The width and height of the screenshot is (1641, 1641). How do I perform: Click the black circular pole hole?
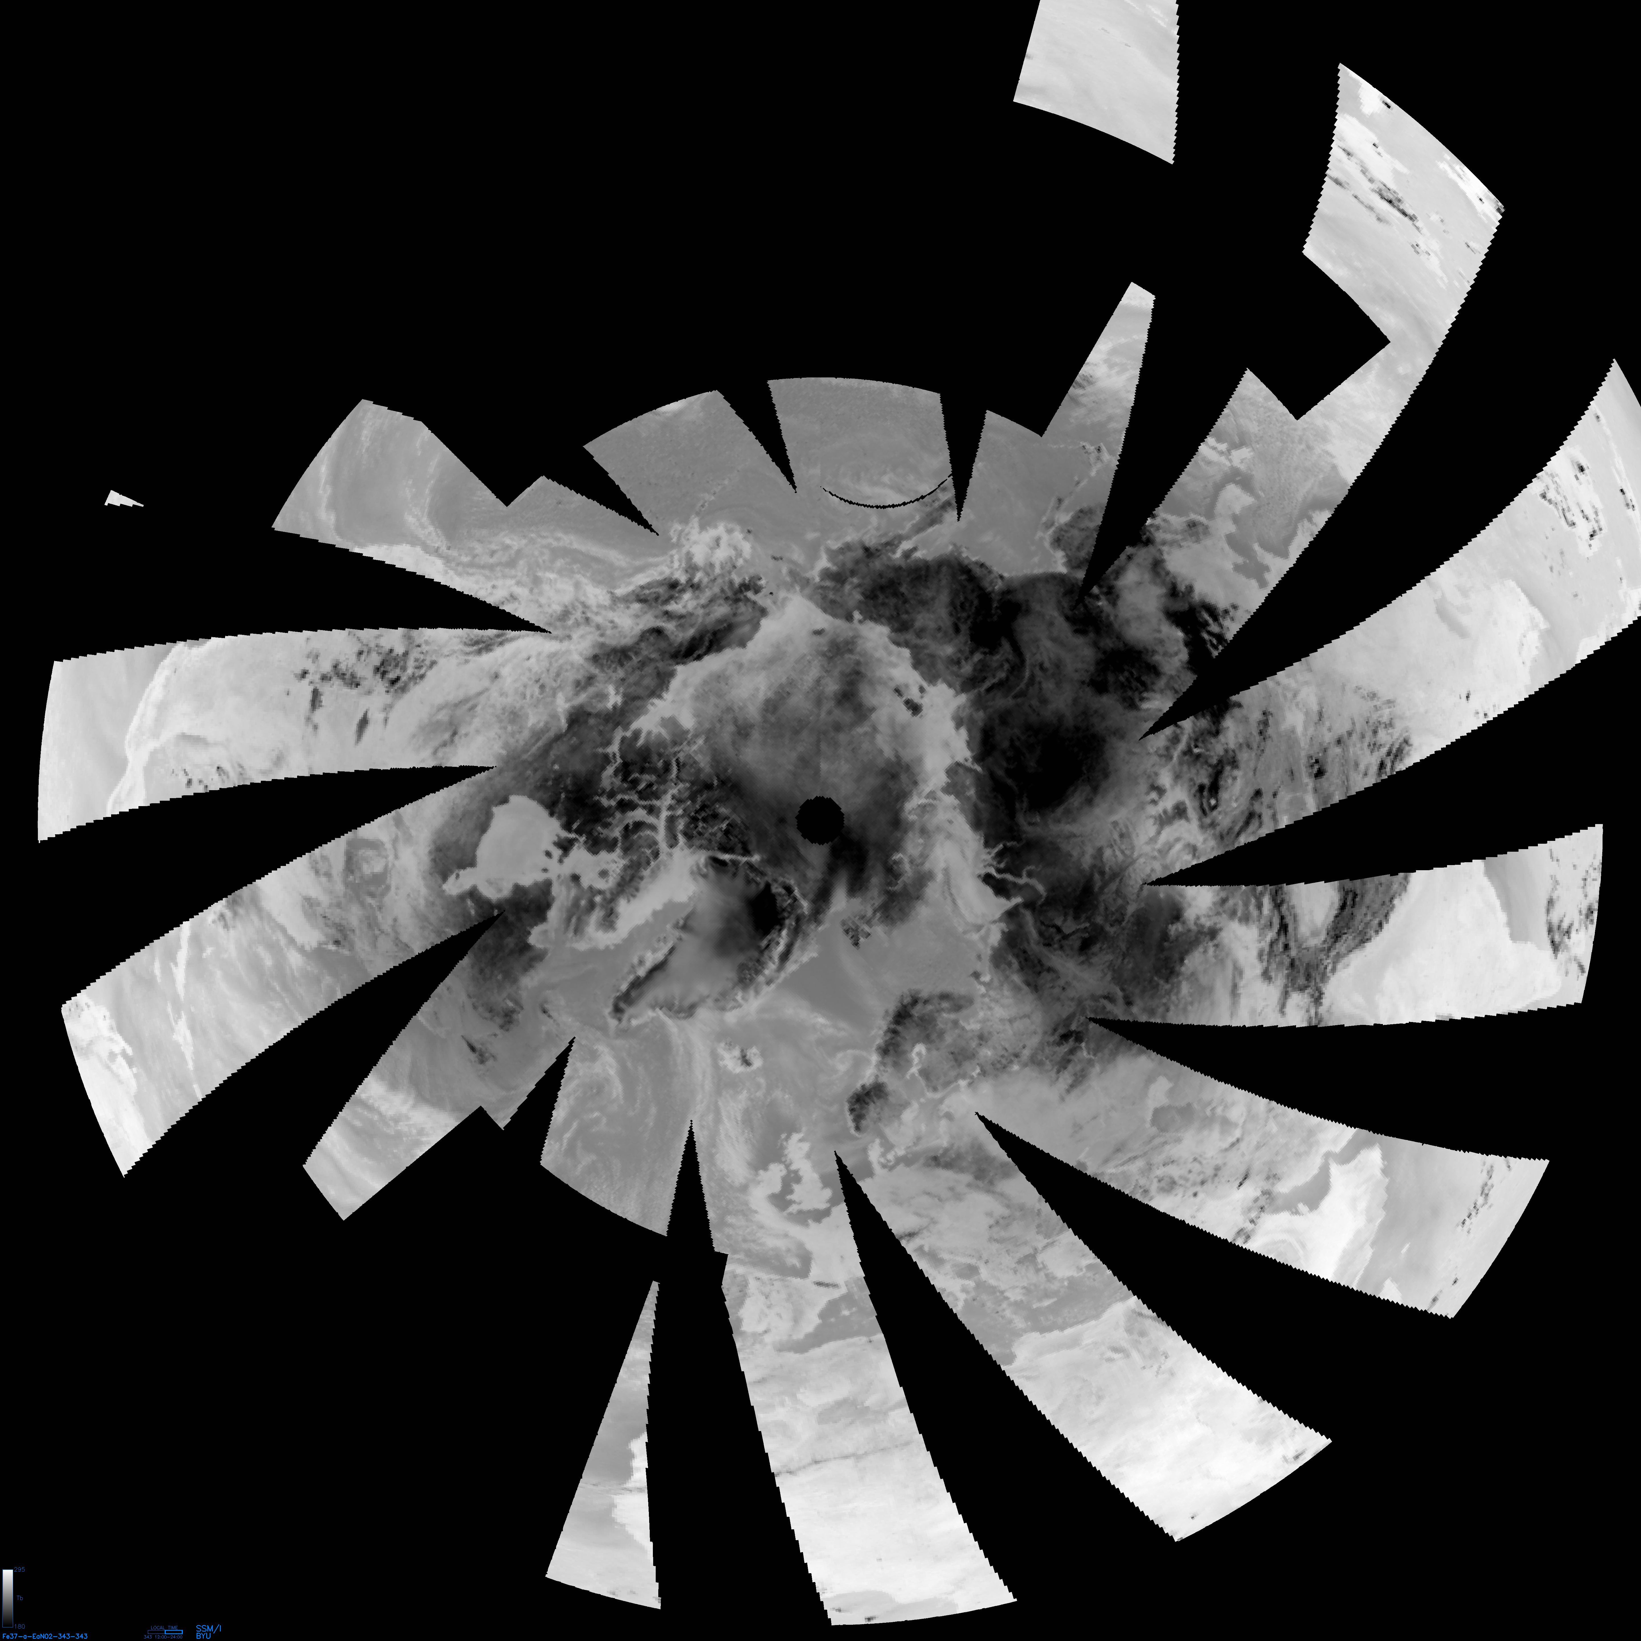pos(820,820)
